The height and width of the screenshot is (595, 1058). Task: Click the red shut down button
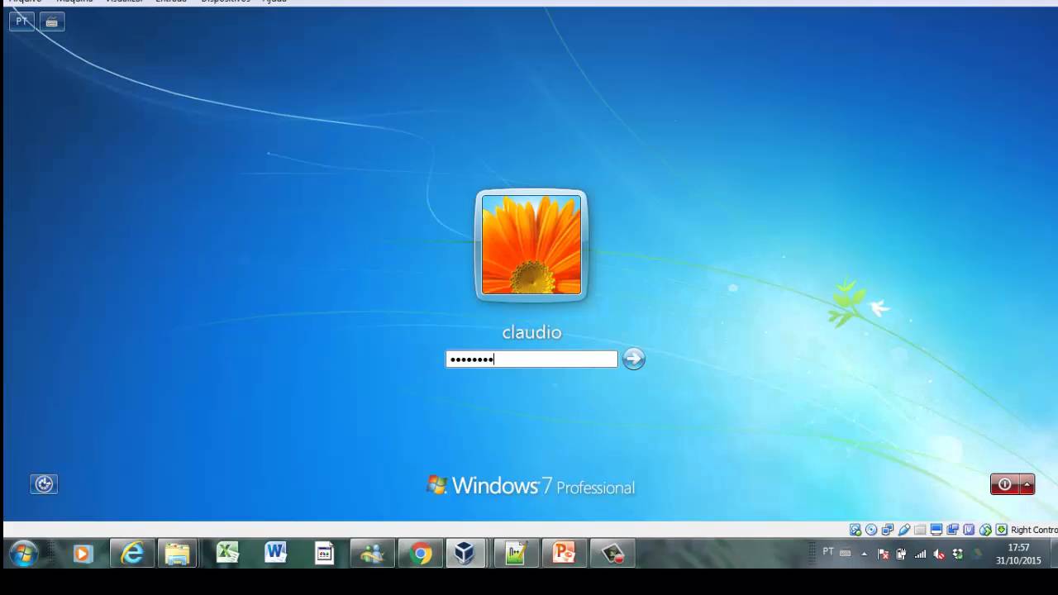pos(1004,484)
